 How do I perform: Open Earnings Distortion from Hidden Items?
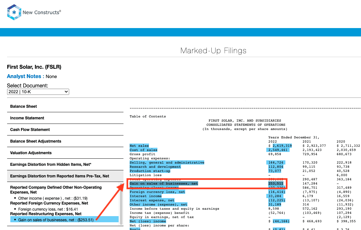click(x=65, y=164)
